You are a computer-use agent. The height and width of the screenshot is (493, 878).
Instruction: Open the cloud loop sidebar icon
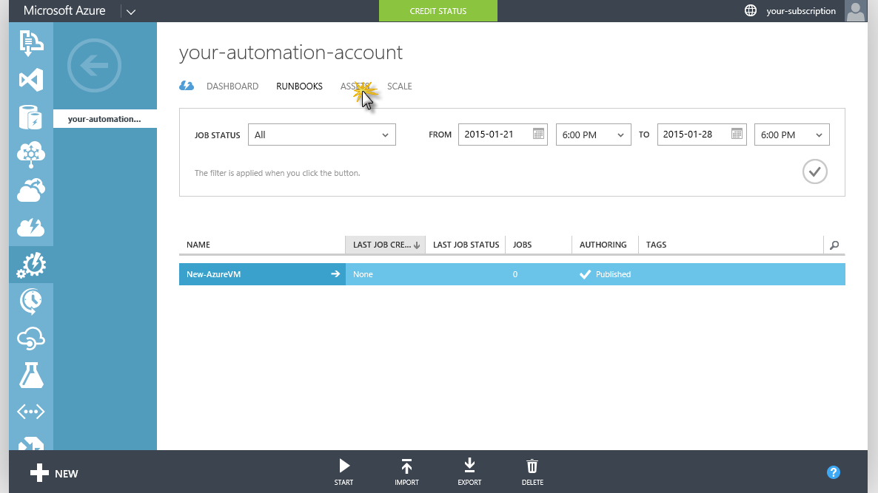(31, 339)
